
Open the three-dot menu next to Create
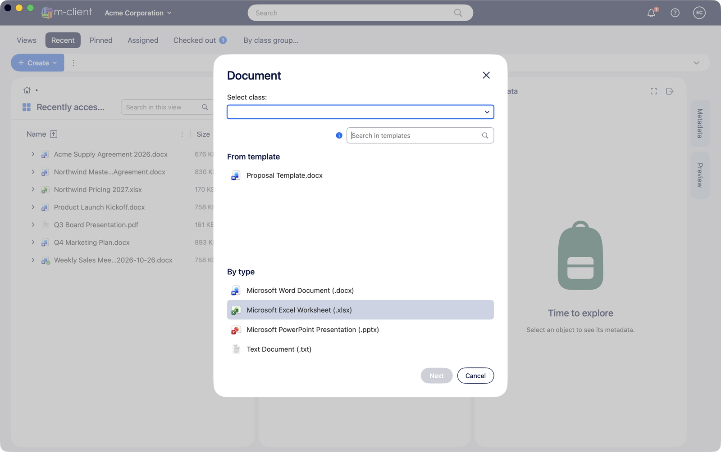(x=73, y=63)
